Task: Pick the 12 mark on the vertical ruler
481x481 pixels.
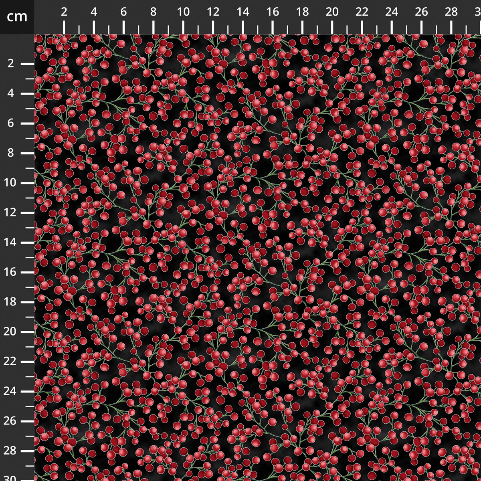Action: pos(10,212)
